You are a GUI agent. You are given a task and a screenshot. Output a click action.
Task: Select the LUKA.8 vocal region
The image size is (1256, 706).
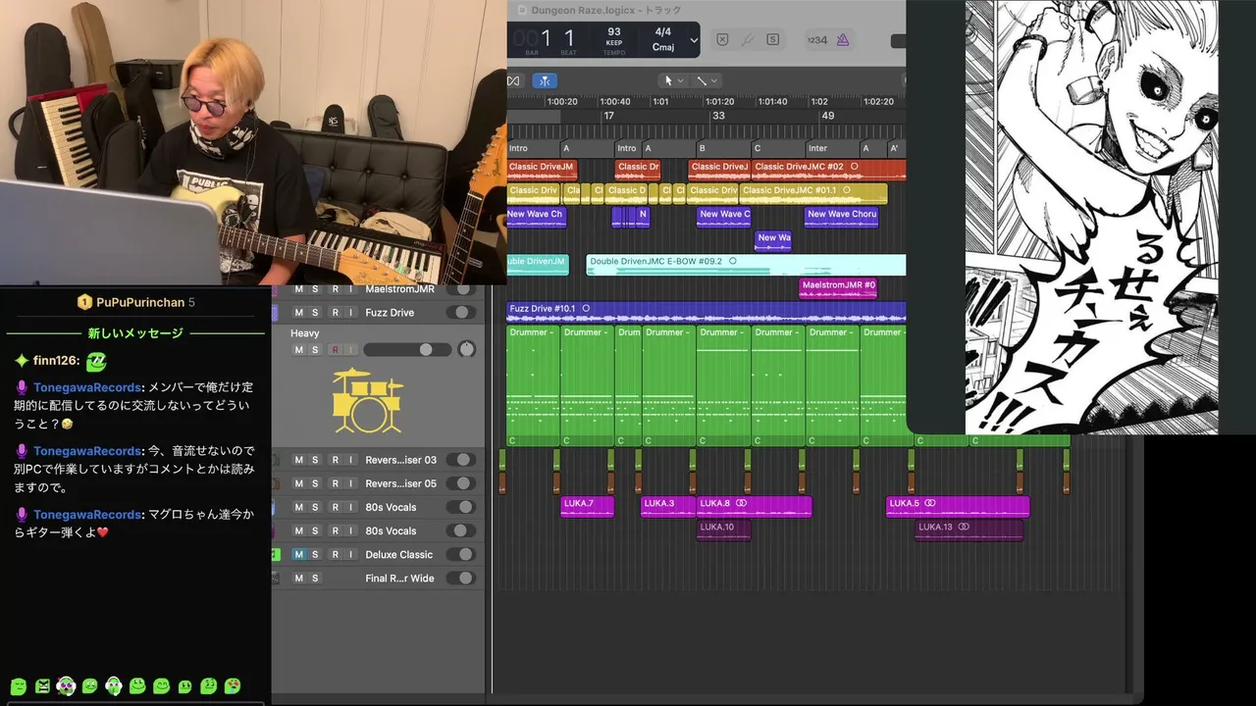pos(754,506)
